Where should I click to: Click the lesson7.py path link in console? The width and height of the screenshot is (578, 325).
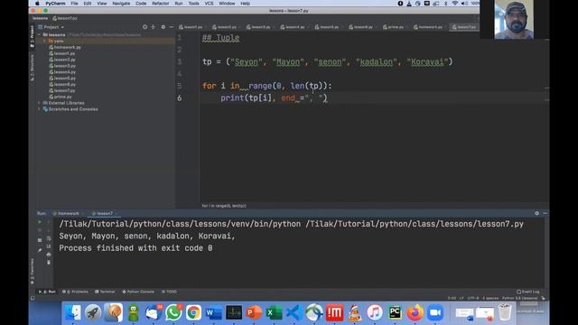tap(415, 224)
